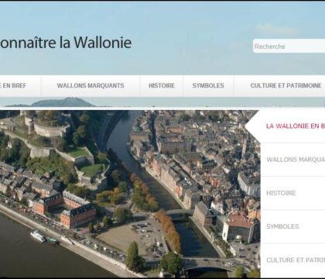Select Symboles in the navigation bar

[208, 85]
